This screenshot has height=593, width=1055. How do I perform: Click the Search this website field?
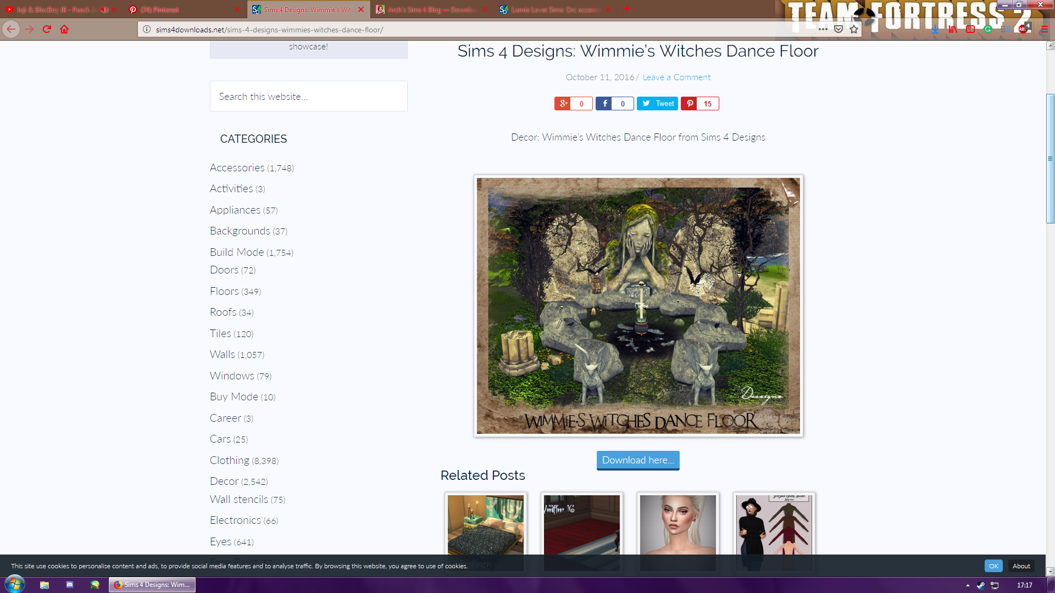pos(308,96)
